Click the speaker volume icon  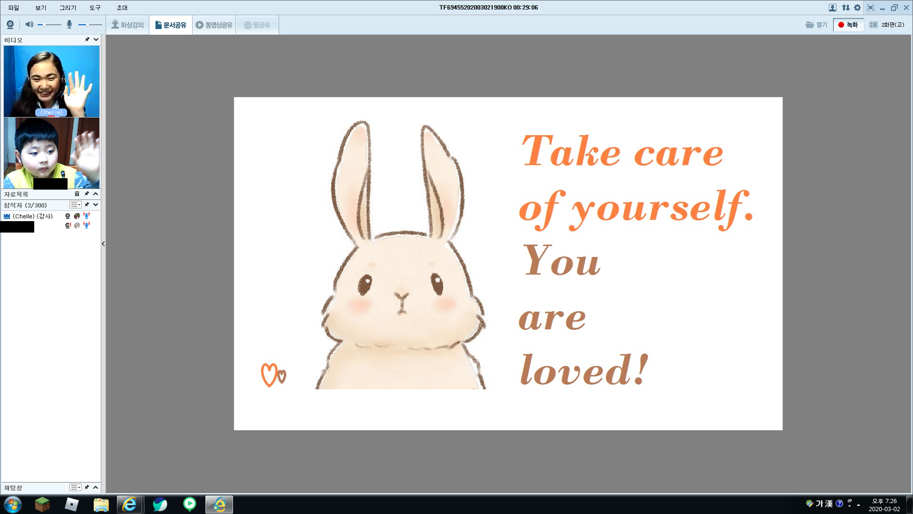click(29, 25)
